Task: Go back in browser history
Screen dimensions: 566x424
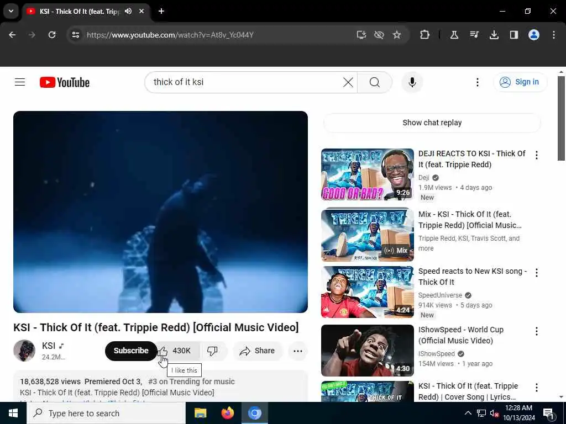Action: pos(12,35)
